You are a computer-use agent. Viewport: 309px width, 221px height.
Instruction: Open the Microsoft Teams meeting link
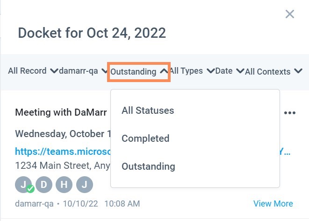pyautogui.click(x=63, y=152)
